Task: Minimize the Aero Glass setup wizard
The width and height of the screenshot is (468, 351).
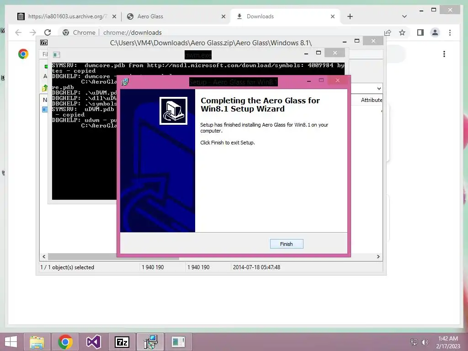Action: point(309,80)
